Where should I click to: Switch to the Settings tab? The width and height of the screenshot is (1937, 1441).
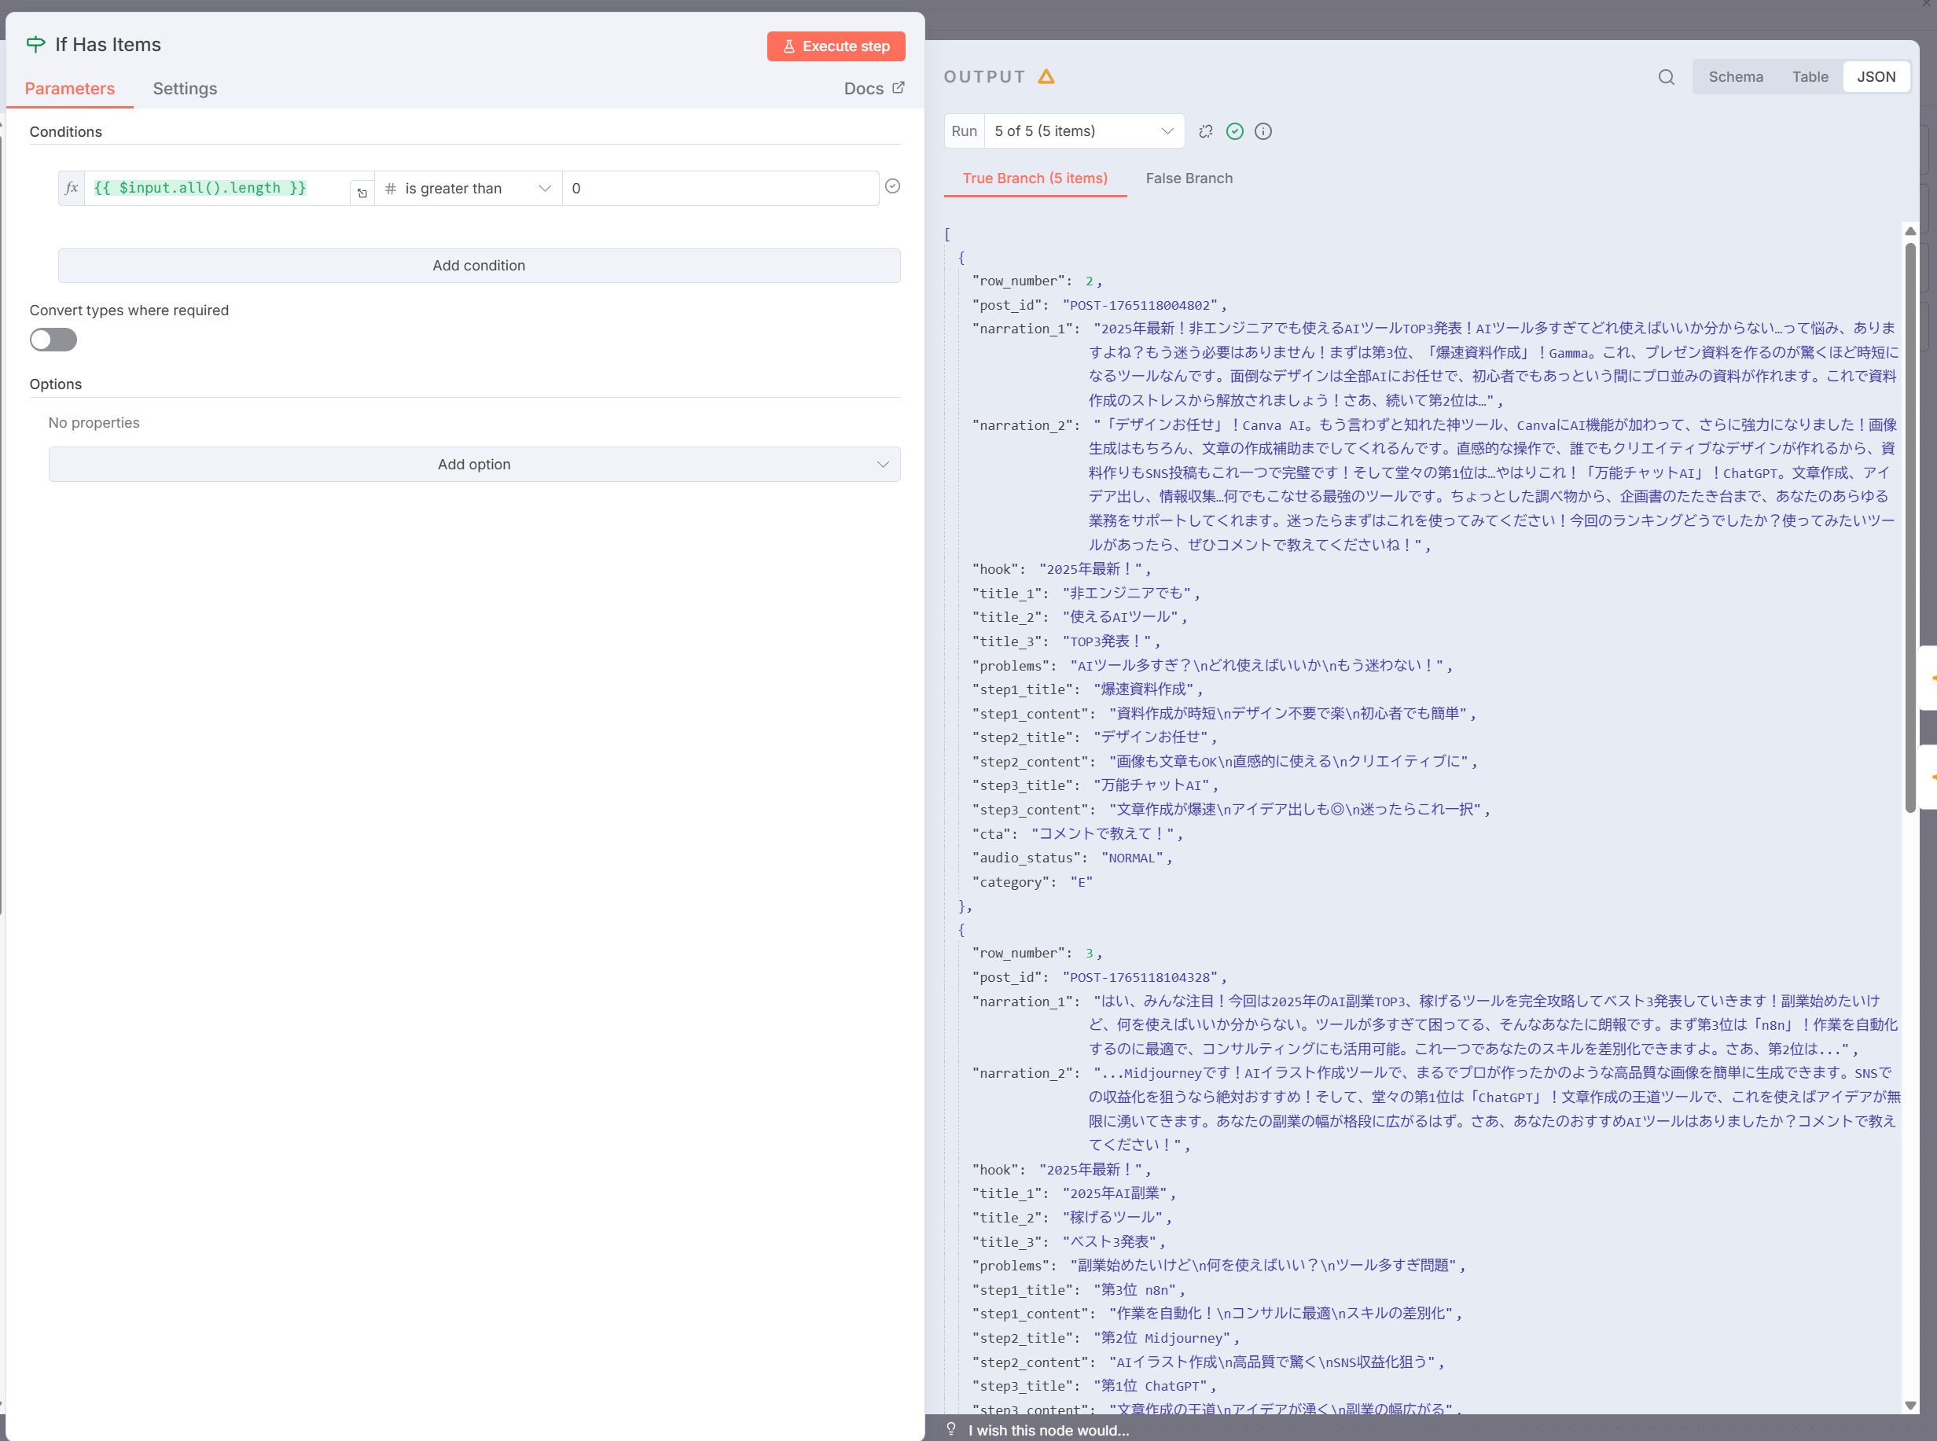point(185,88)
